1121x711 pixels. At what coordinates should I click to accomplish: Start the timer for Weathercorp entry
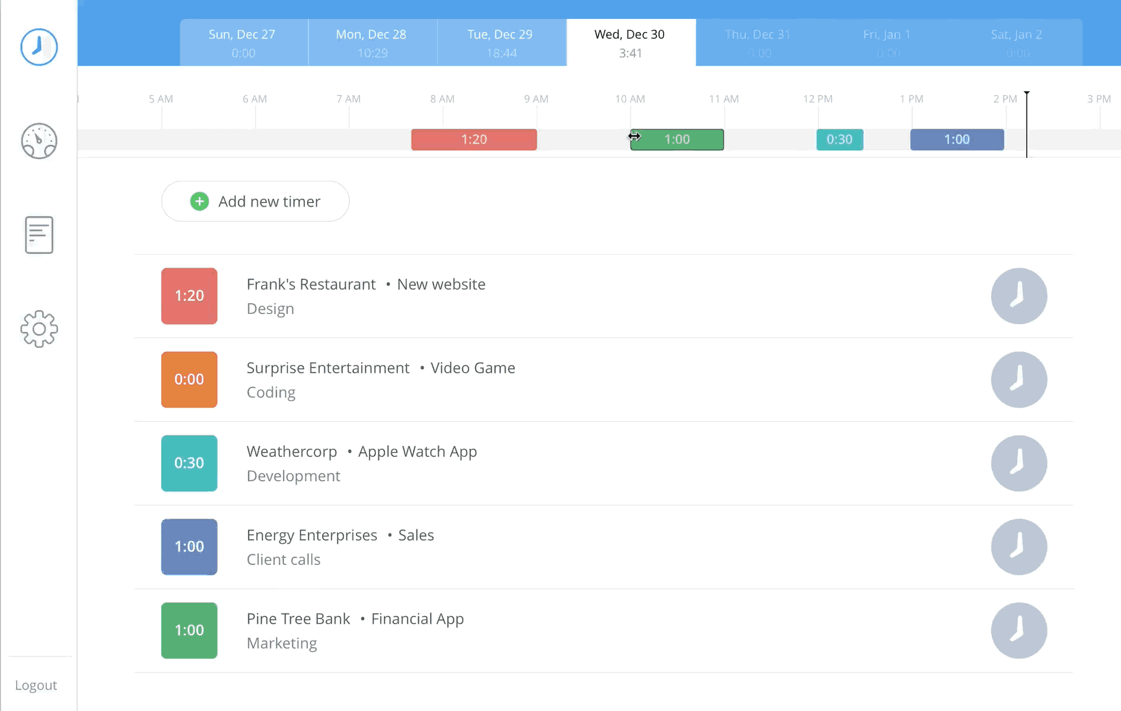(x=1018, y=464)
